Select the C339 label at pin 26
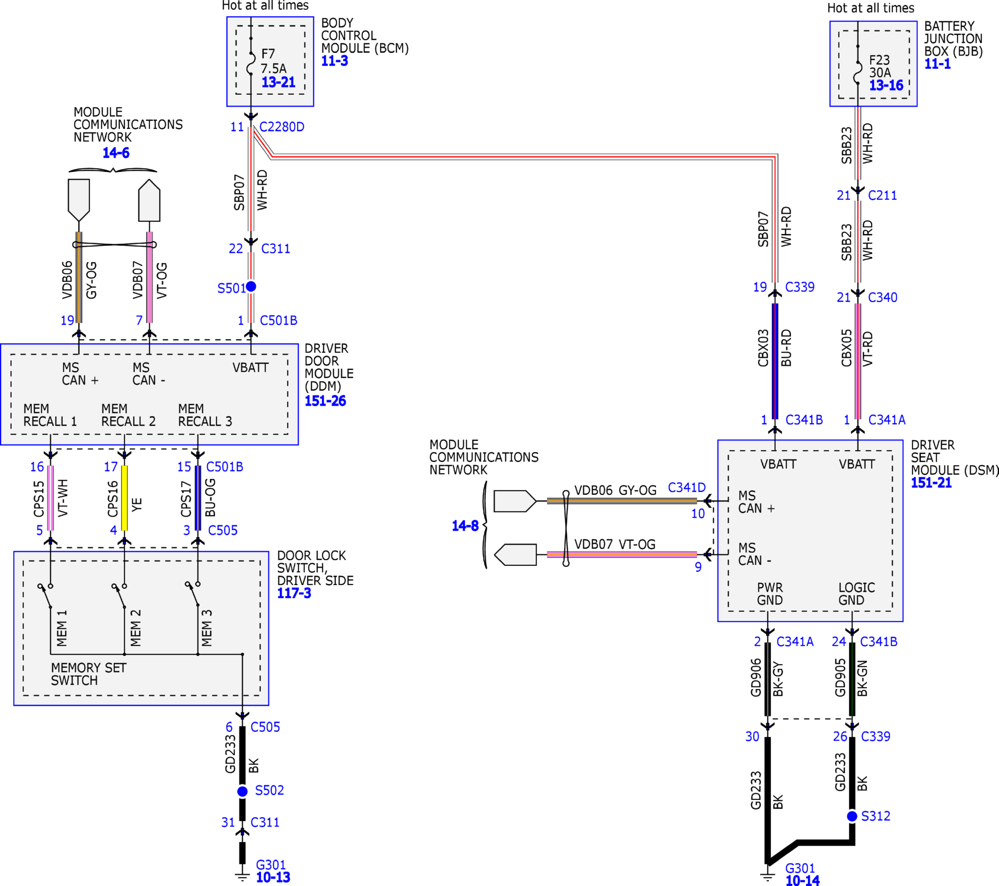The height and width of the screenshot is (886, 999). pyautogui.click(x=875, y=736)
